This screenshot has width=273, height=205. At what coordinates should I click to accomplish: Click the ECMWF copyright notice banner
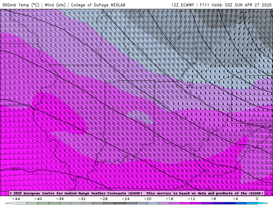point(136,193)
